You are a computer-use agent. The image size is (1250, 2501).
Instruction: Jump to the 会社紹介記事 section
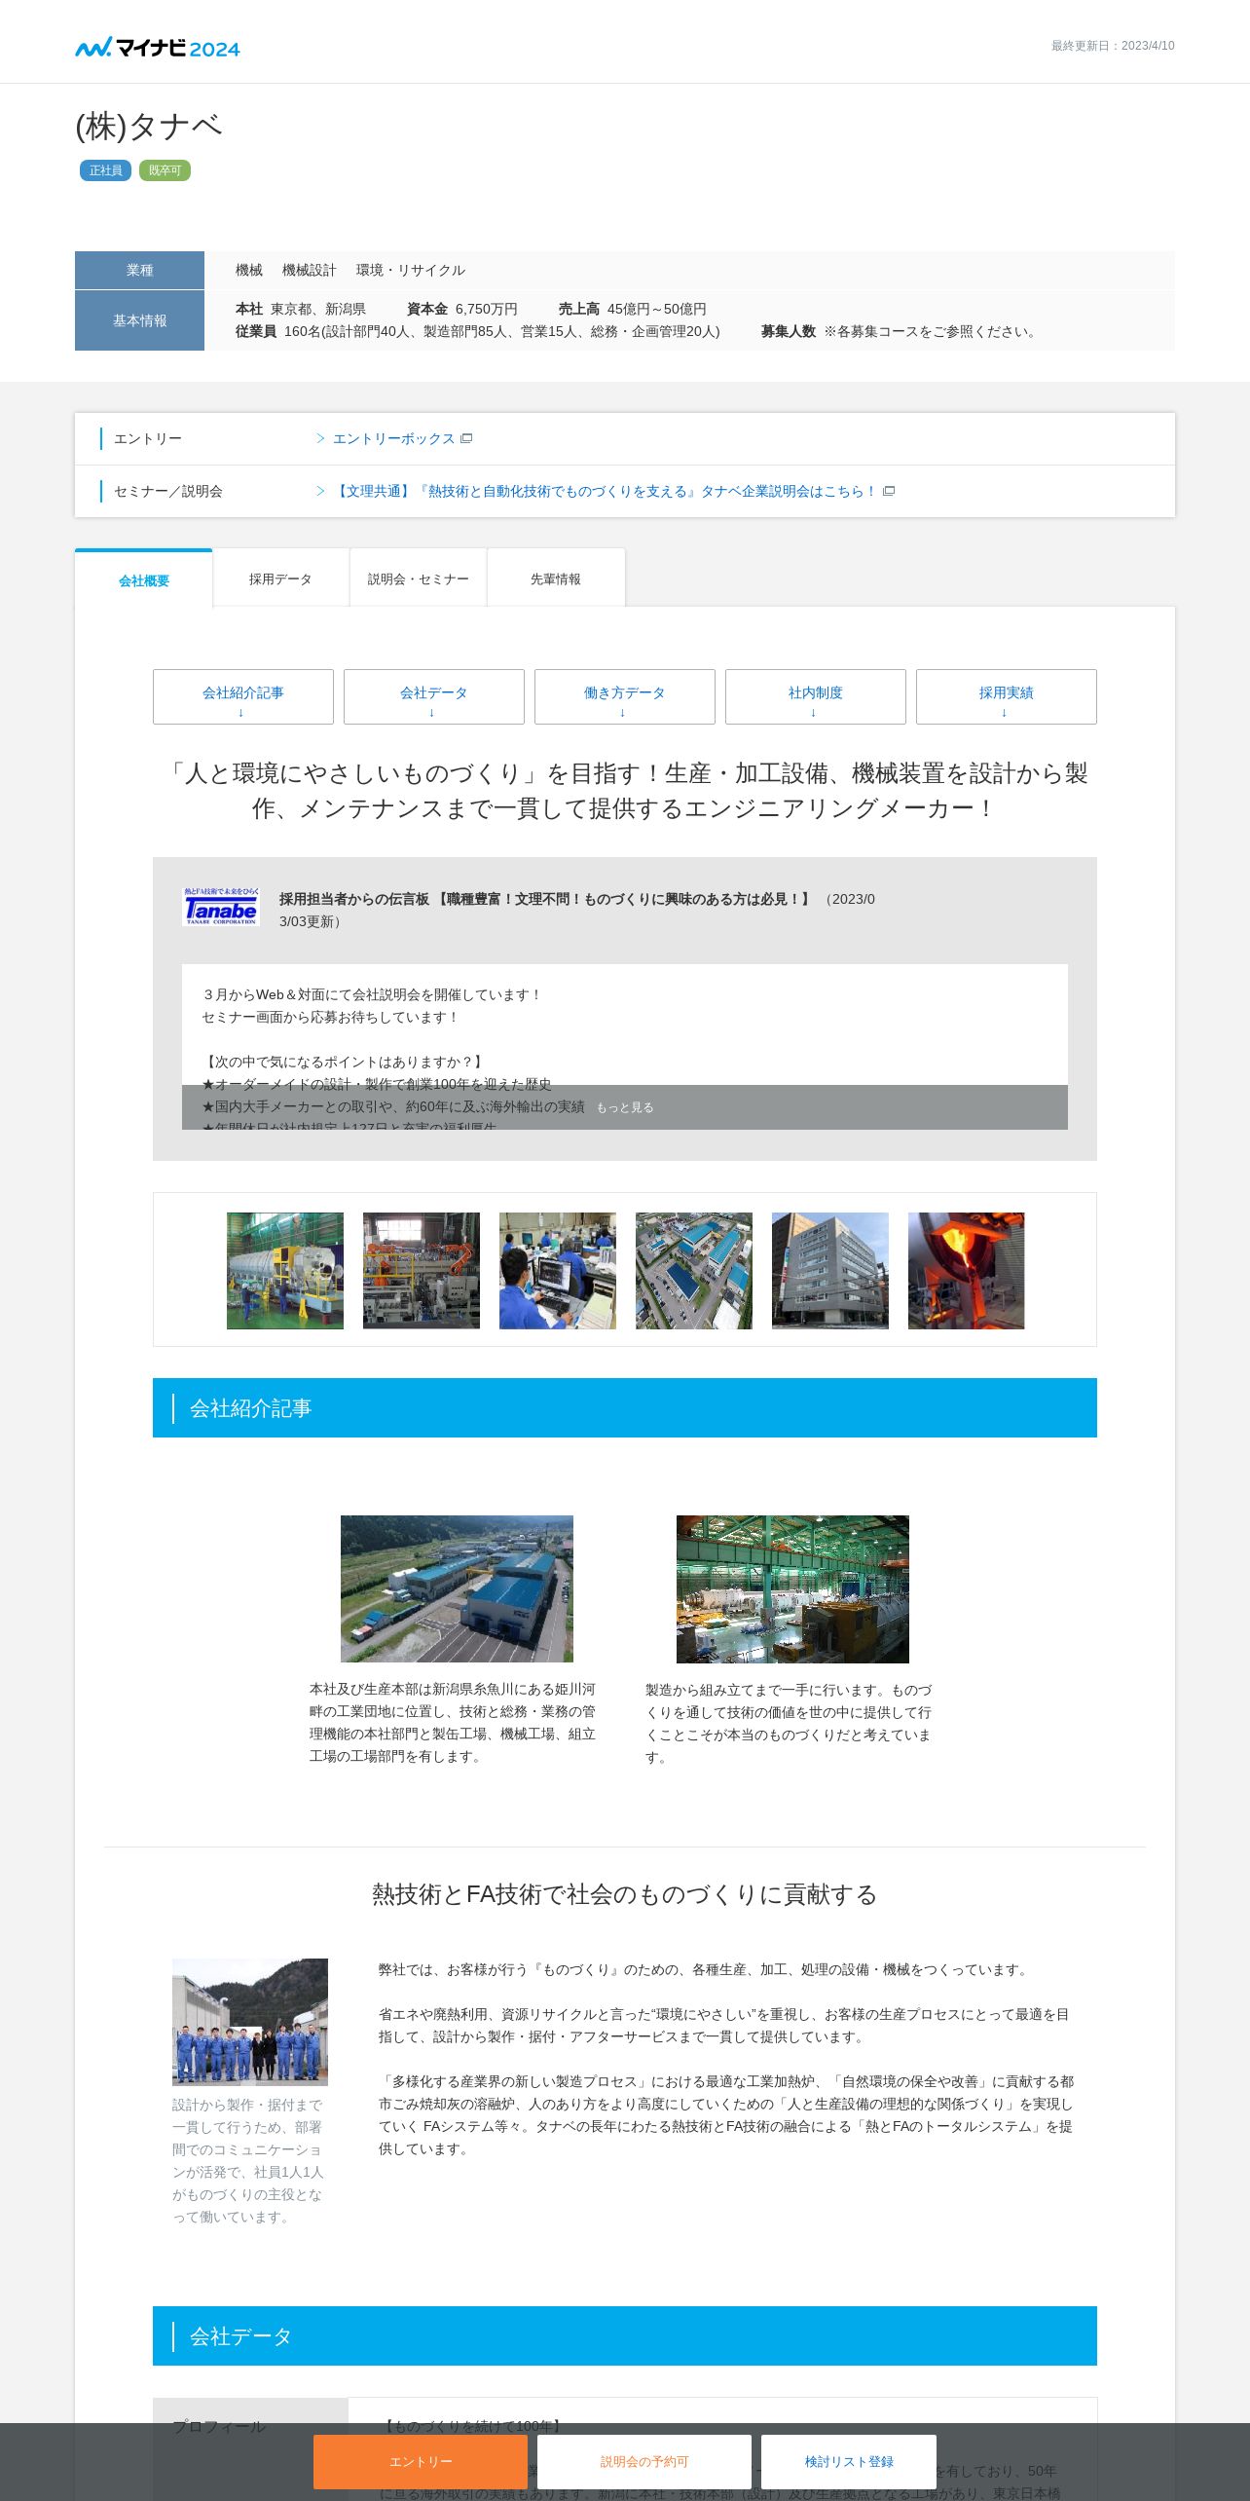(243, 696)
